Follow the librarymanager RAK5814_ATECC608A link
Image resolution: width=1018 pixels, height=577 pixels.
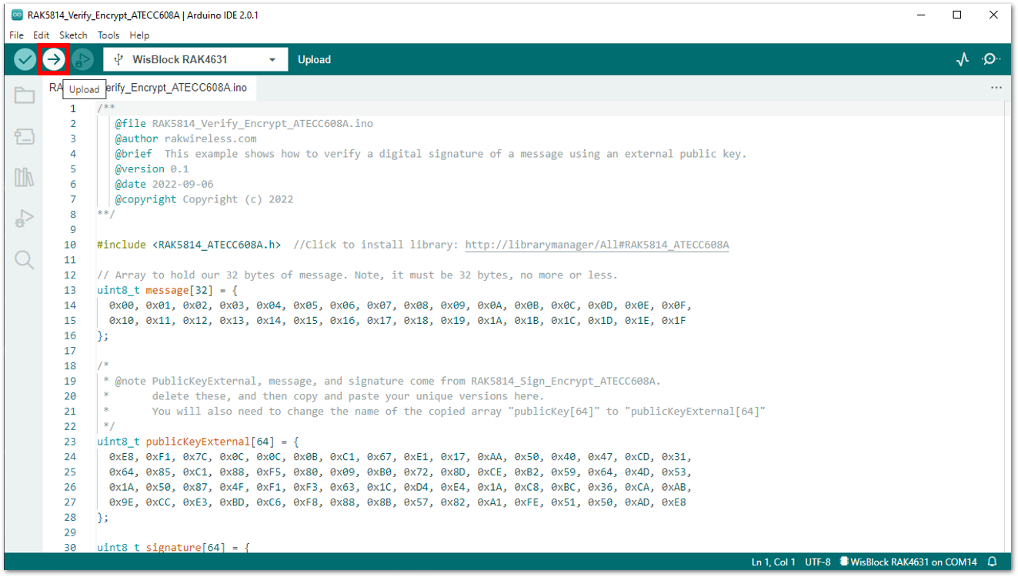pyautogui.click(x=597, y=245)
